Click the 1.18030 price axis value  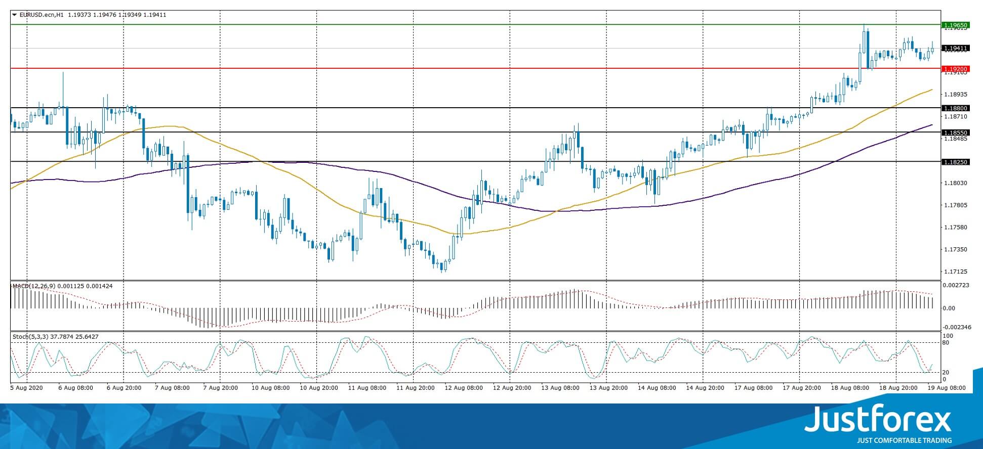955,183
